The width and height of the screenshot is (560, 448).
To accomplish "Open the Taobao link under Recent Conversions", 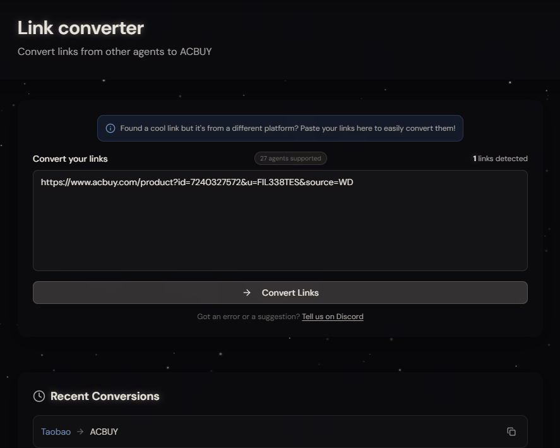I will [x=56, y=432].
